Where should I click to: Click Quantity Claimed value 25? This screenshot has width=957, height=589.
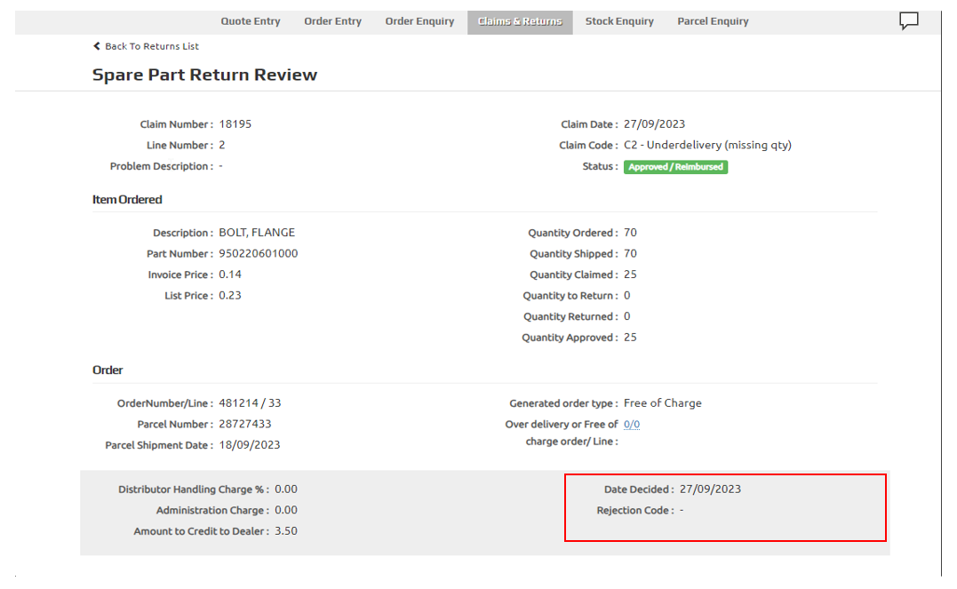pos(631,275)
